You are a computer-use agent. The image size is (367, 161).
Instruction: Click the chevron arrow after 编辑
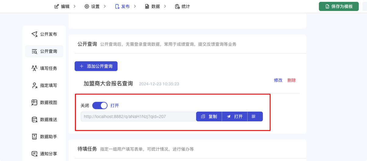click(75, 6)
